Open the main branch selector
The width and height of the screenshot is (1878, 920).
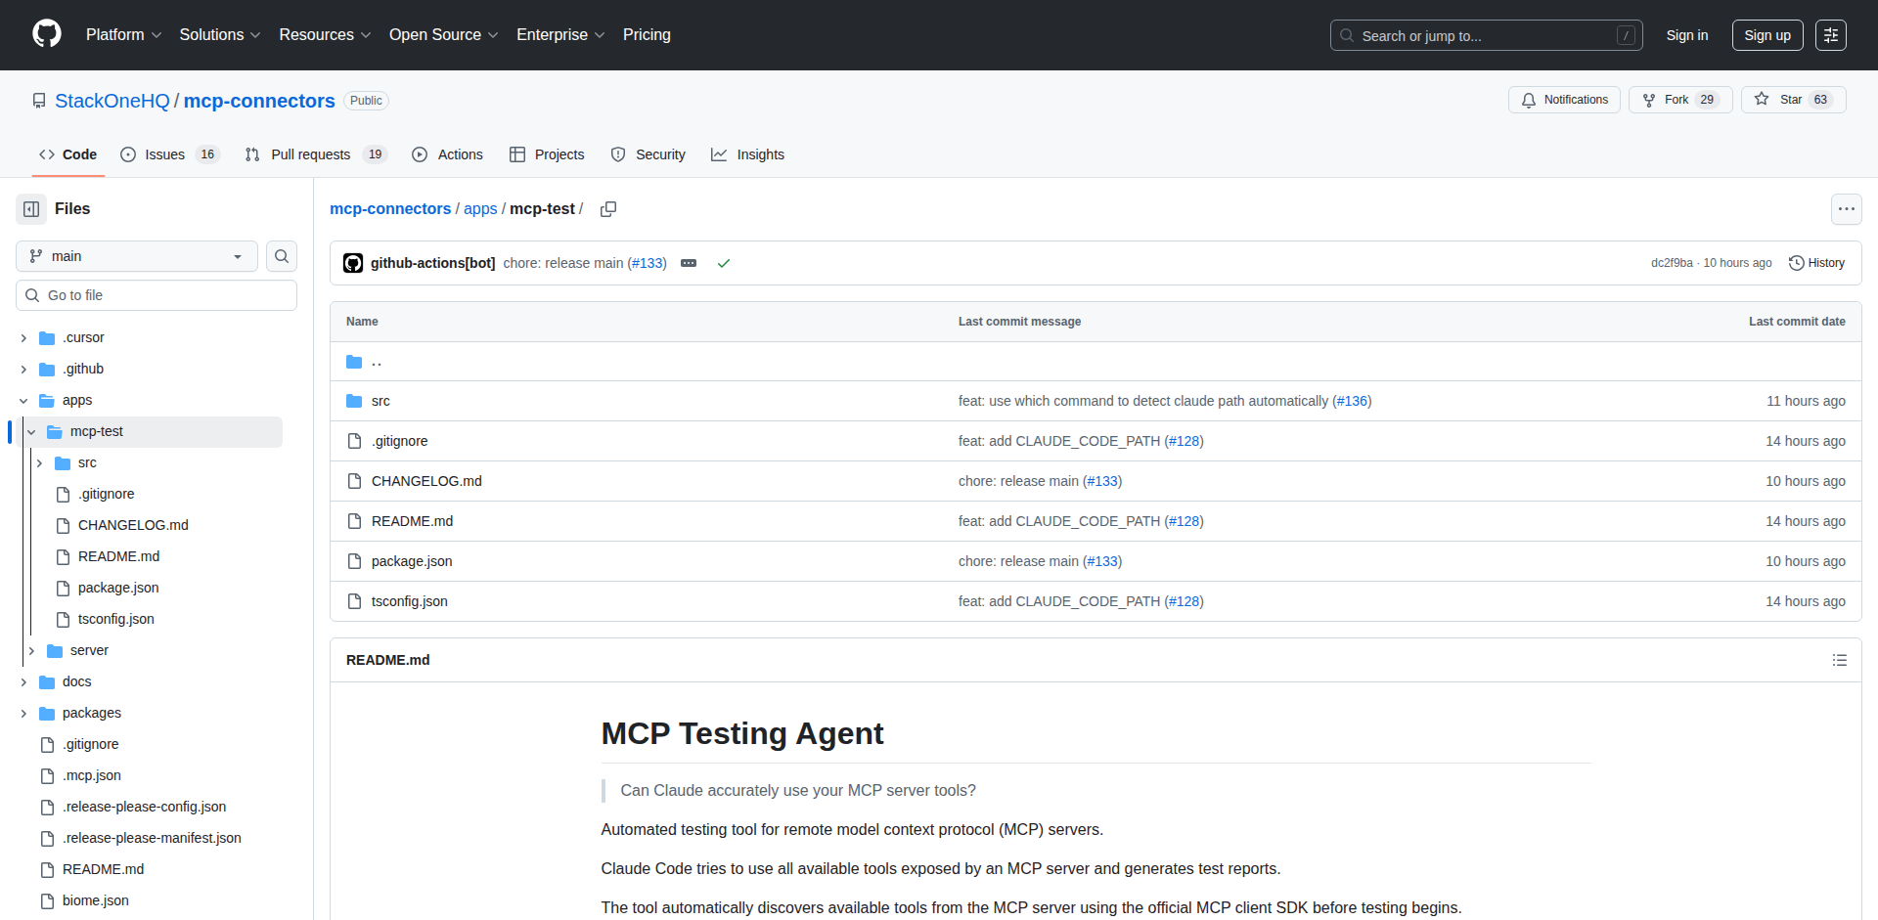pos(137,256)
